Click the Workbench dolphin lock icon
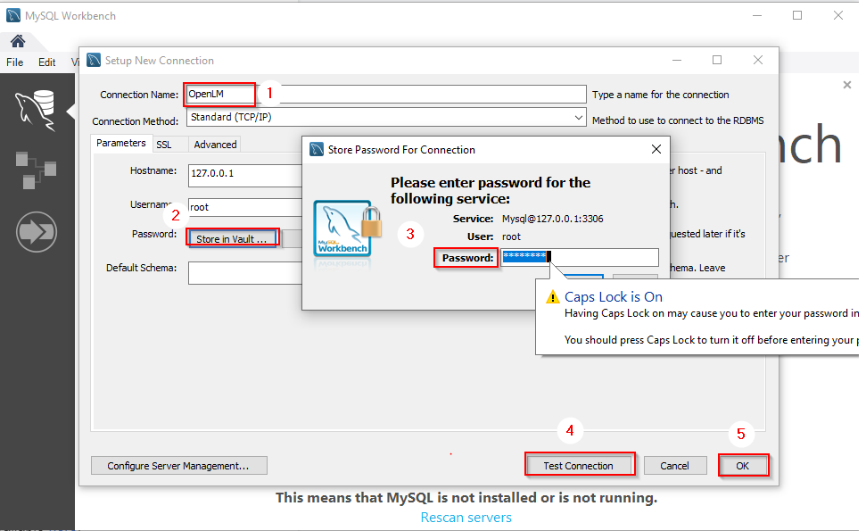Screen dimensions: 866x531 [x=347, y=229]
